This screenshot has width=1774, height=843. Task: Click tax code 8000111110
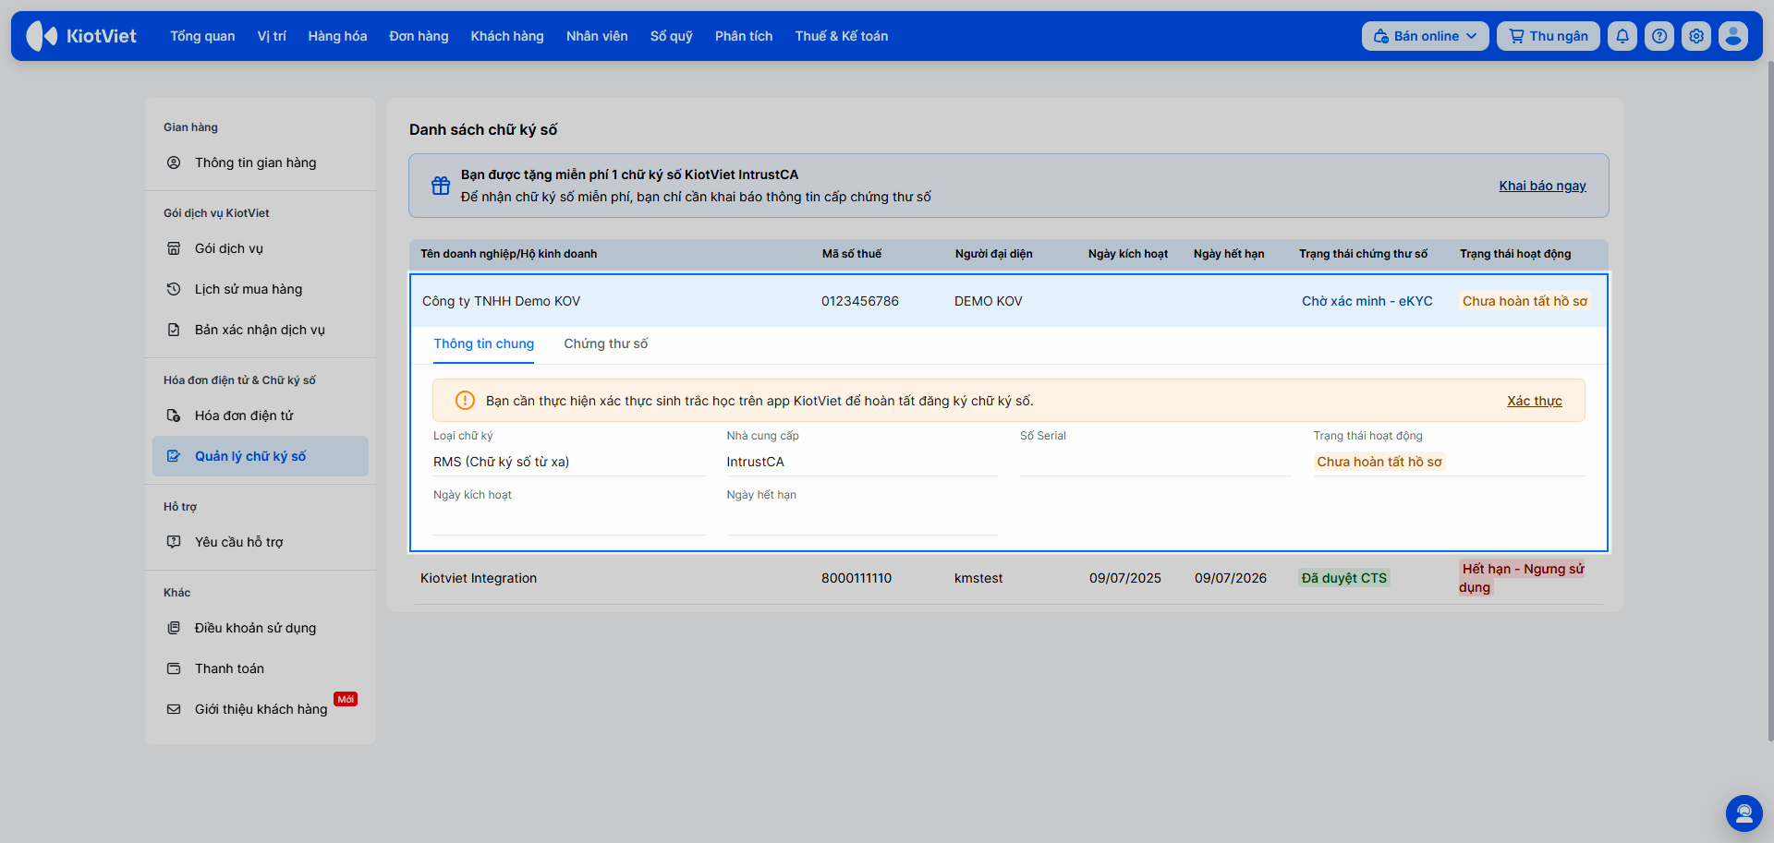(x=857, y=578)
